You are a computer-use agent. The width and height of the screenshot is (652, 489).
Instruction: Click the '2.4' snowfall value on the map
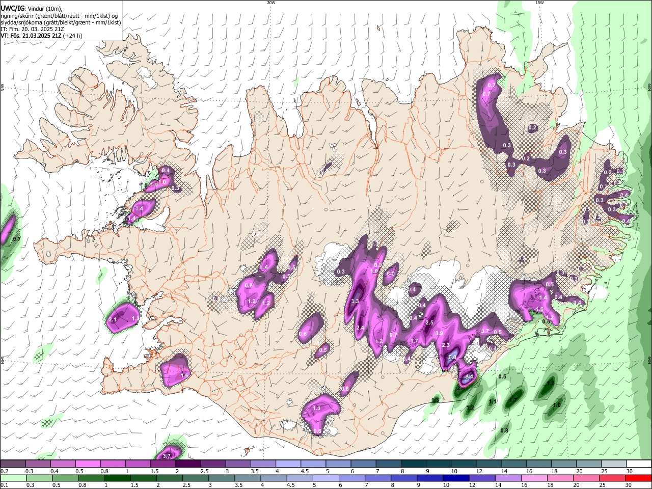(360, 328)
